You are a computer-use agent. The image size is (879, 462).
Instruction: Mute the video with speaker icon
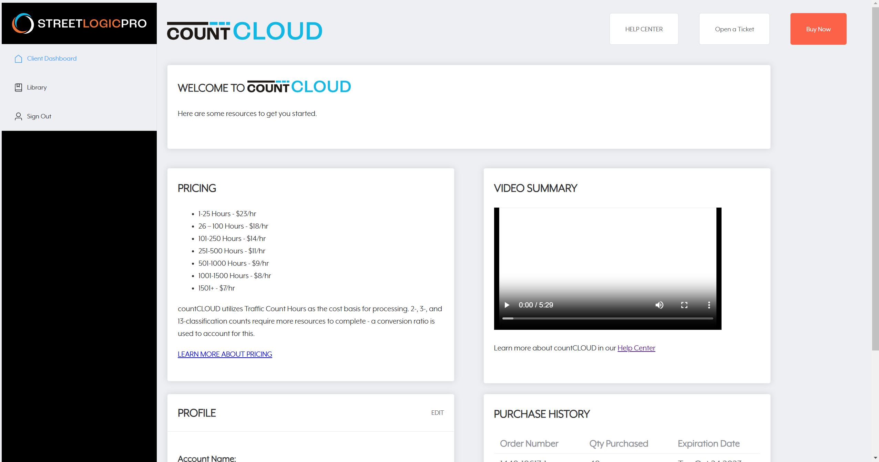point(659,305)
